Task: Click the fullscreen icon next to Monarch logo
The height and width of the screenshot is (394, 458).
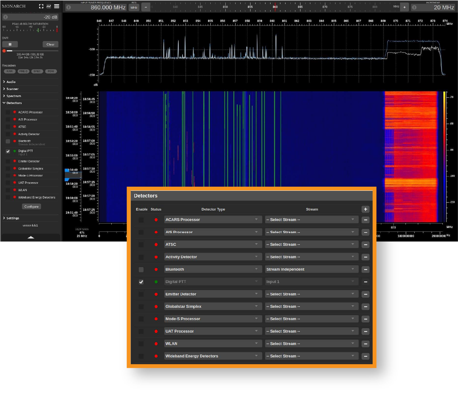Action: pos(41,6)
